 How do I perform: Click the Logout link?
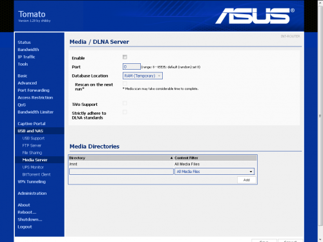click(x=25, y=227)
